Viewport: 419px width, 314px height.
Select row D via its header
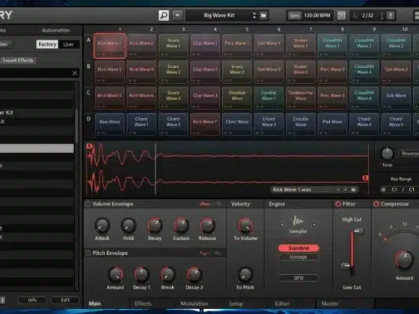click(88, 119)
